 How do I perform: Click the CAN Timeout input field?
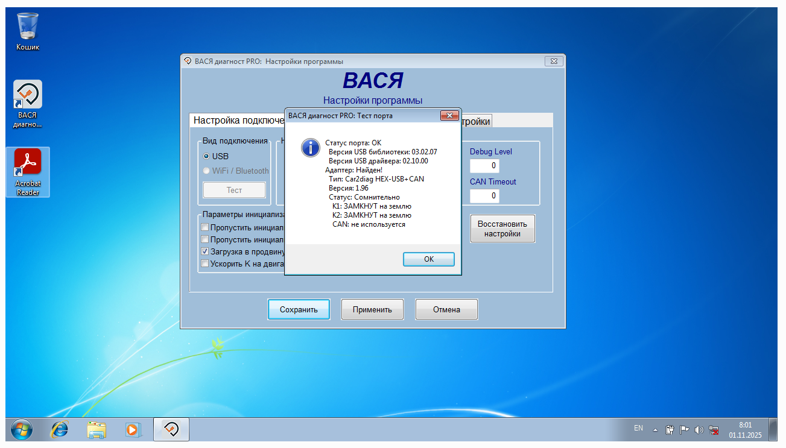484,196
